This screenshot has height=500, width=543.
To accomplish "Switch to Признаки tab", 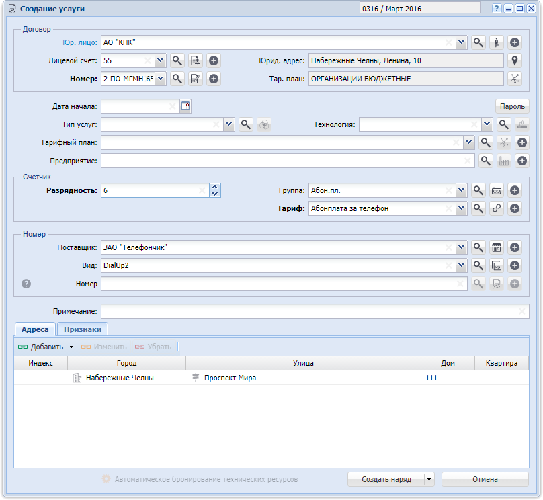I will tap(83, 329).
